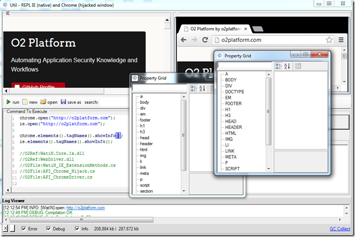Click the GitHub Profile button
Viewport: 355px width, 237px height.
pos(38,87)
